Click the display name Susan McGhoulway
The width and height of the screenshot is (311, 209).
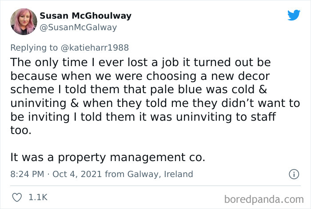(x=85, y=16)
